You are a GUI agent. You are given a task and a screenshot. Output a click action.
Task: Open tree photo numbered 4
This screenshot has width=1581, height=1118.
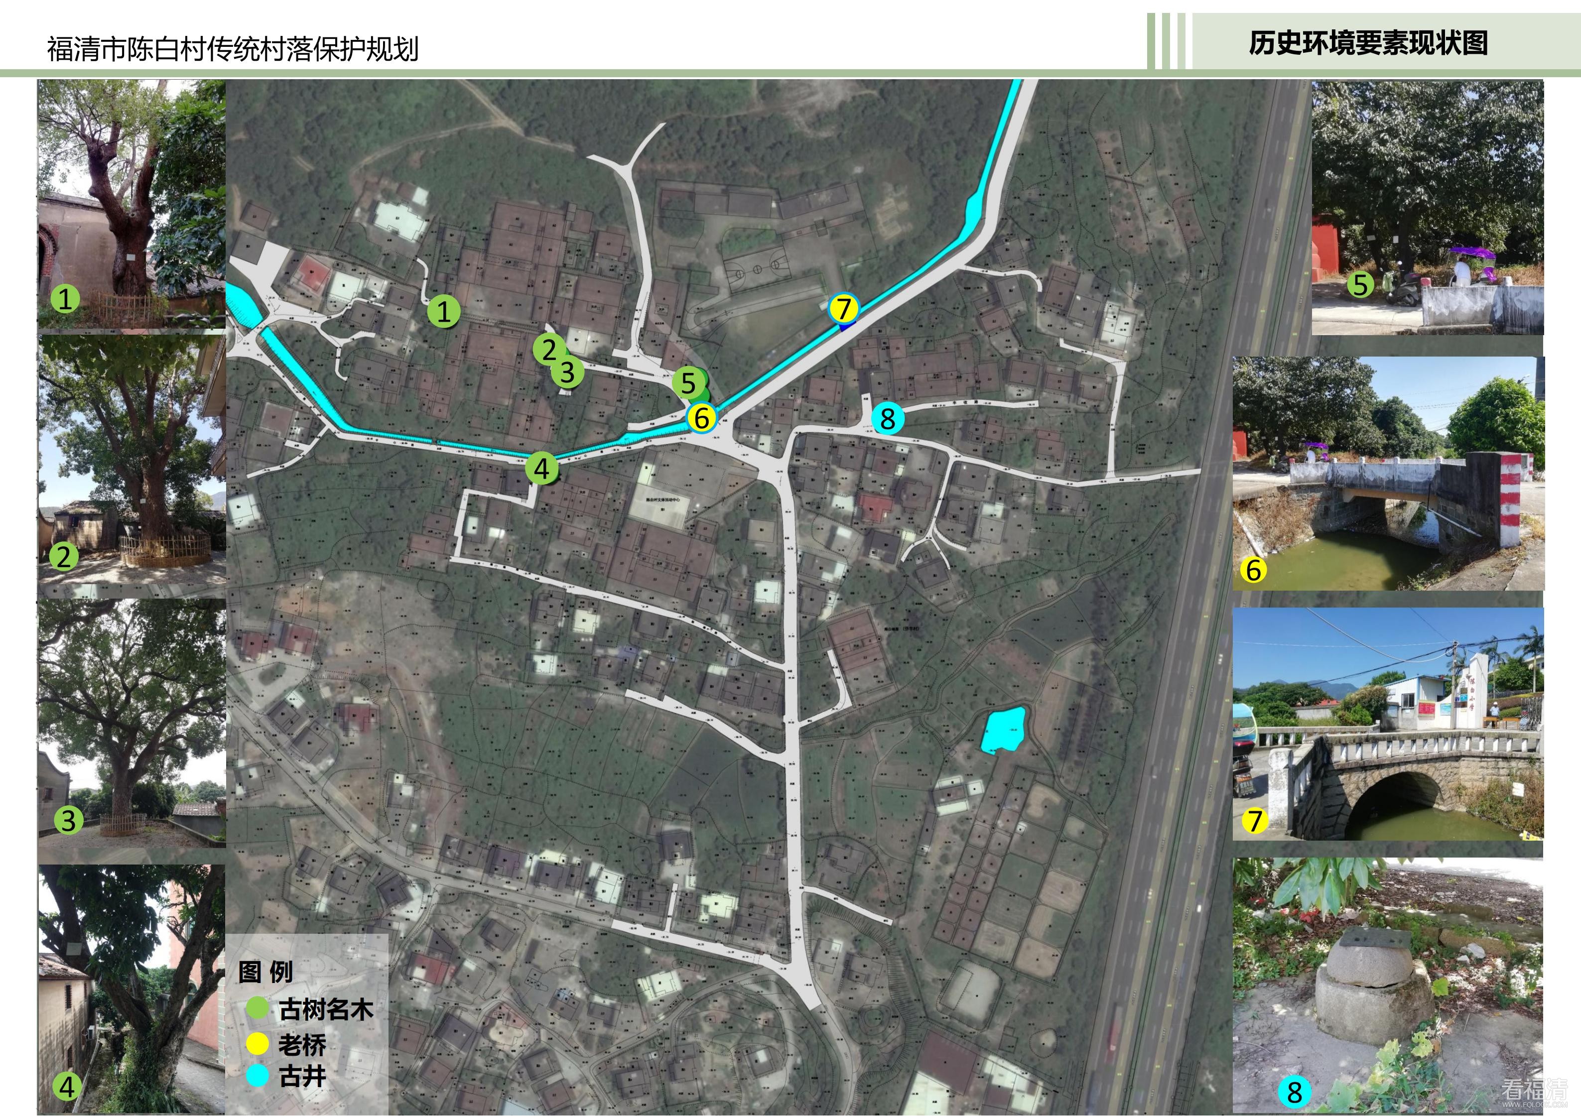pos(132,988)
